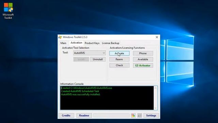The width and height of the screenshot is (218, 123).
Task: Click 'AutoKMS was succesfully installed.' line
Action: tap(81, 94)
